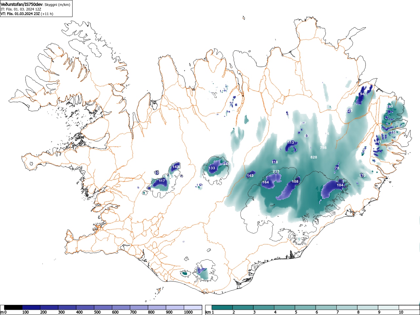420x315 pixels.
Task: Click the 5 label on the km legend
Action: coord(296,312)
